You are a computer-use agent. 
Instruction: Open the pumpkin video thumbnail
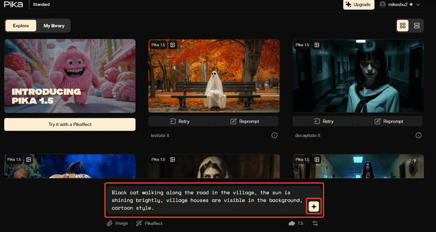[70, 166]
